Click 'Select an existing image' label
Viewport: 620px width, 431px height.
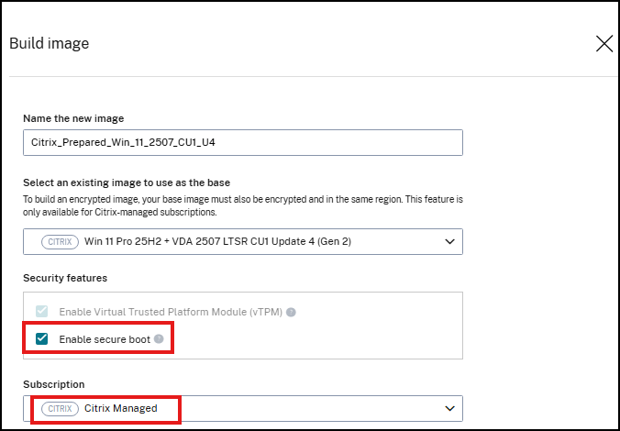[127, 182]
